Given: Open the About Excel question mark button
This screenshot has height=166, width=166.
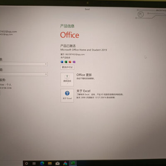Looking at the screenshot, I should 67,96.
